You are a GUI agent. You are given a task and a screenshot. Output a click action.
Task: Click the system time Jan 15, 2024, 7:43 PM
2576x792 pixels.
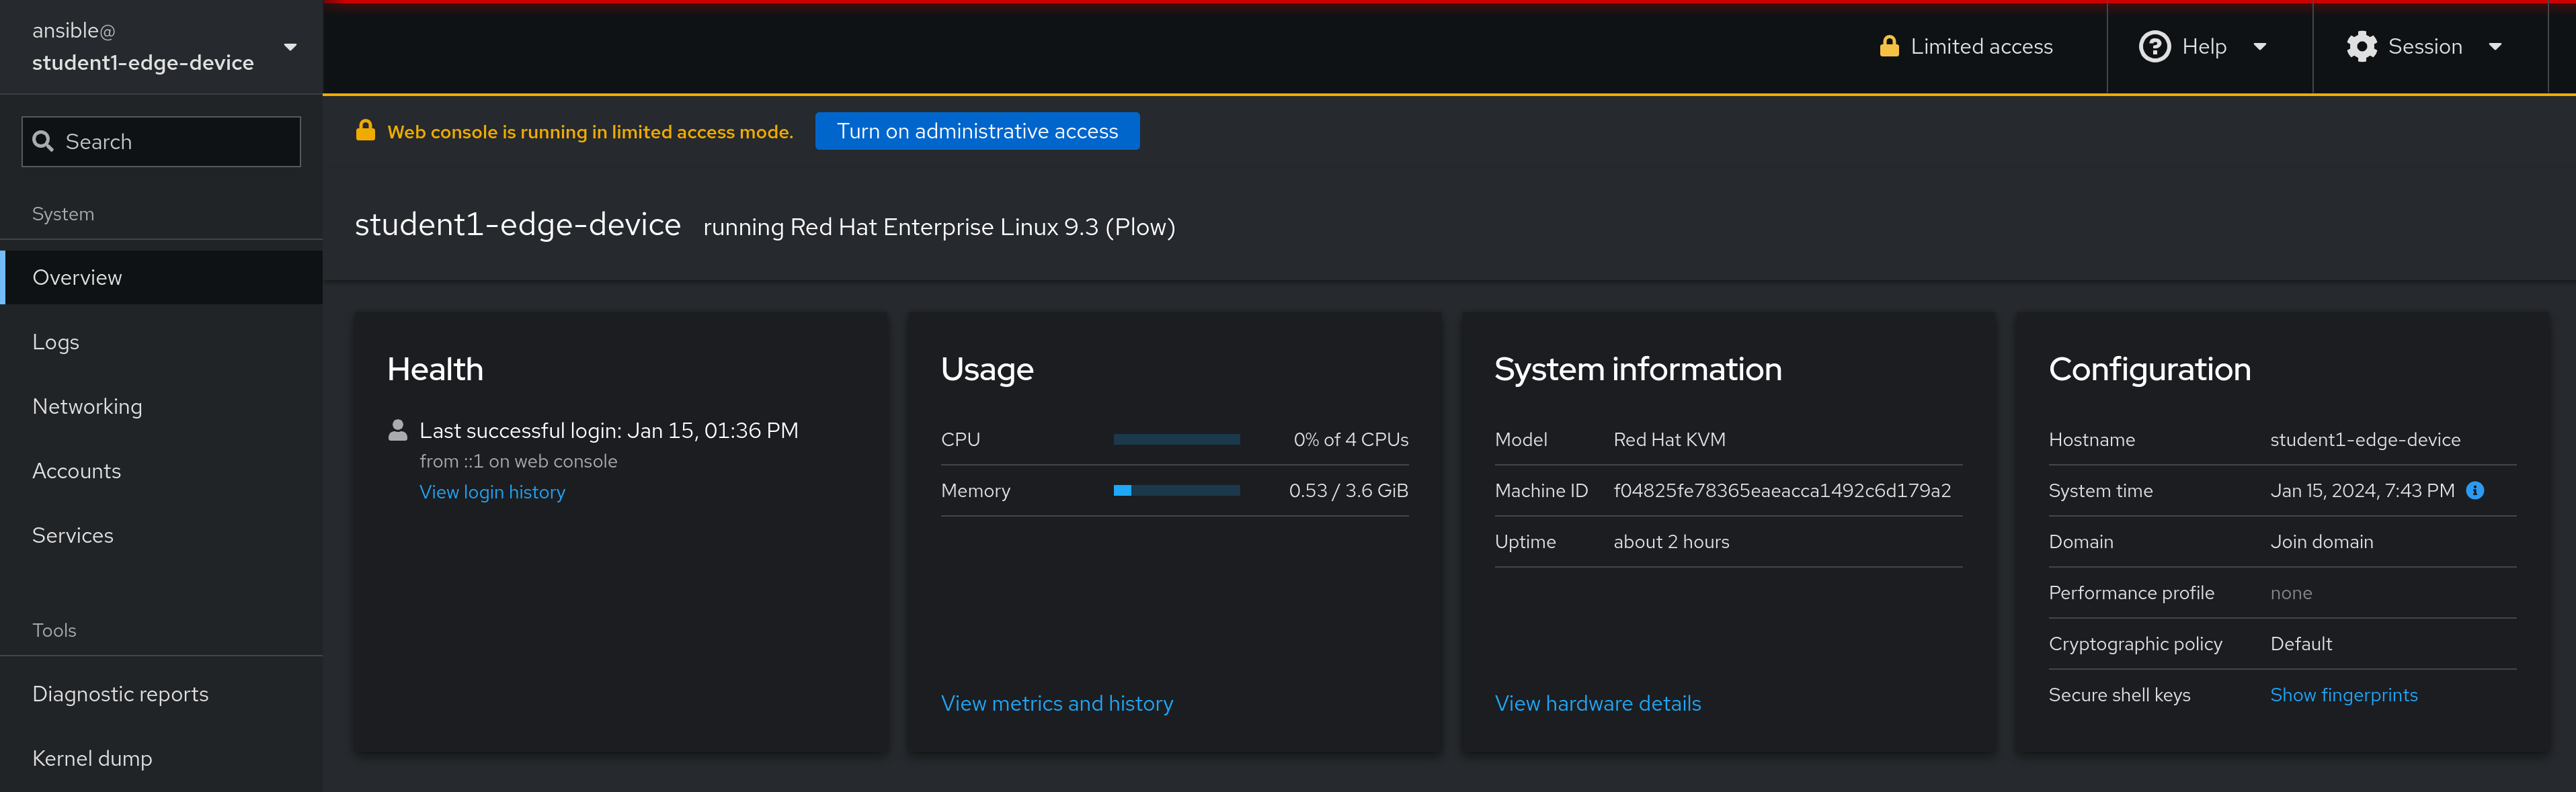(2362, 490)
